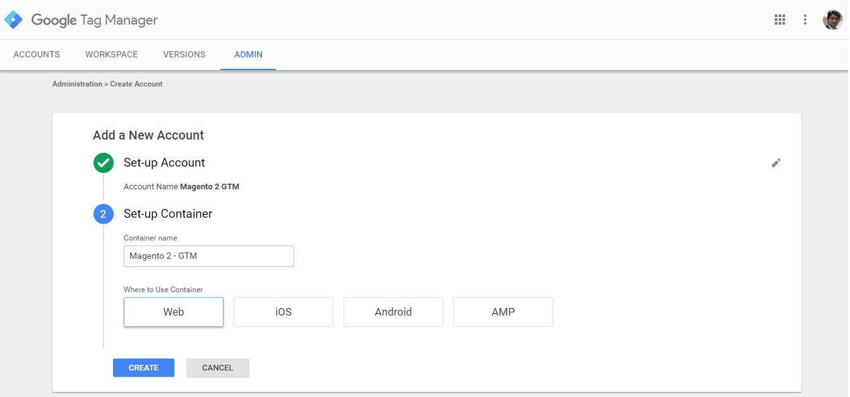850x397 pixels.
Task: Click the Set-up Container step heading
Action: [168, 214]
